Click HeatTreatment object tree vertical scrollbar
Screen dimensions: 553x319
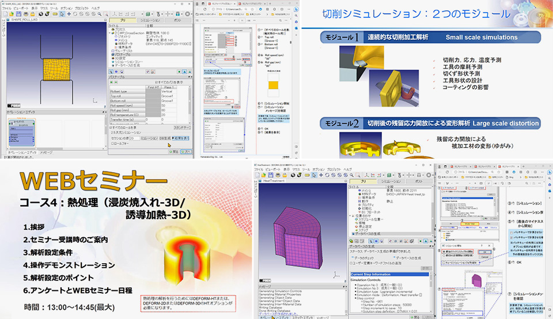click(433, 211)
